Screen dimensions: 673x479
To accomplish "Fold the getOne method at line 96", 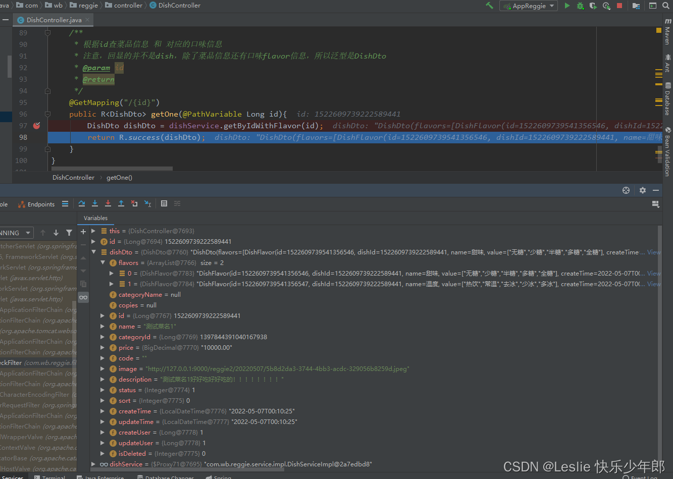I will coord(47,114).
